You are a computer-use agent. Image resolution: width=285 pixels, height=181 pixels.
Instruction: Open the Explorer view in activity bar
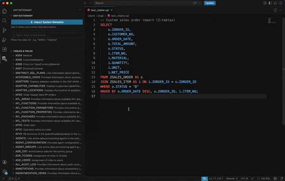[x=5, y=11]
